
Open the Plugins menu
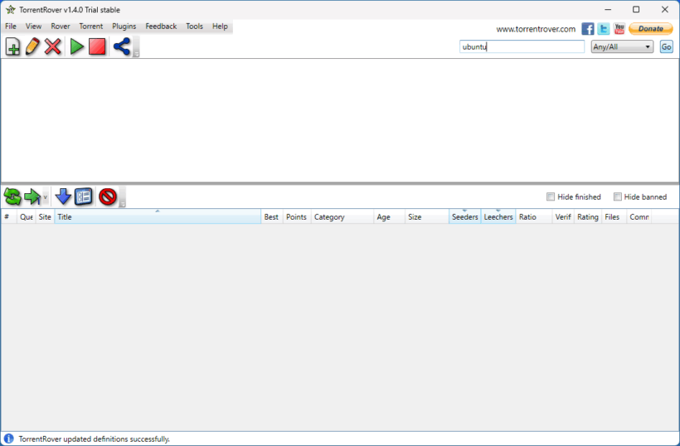click(124, 27)
